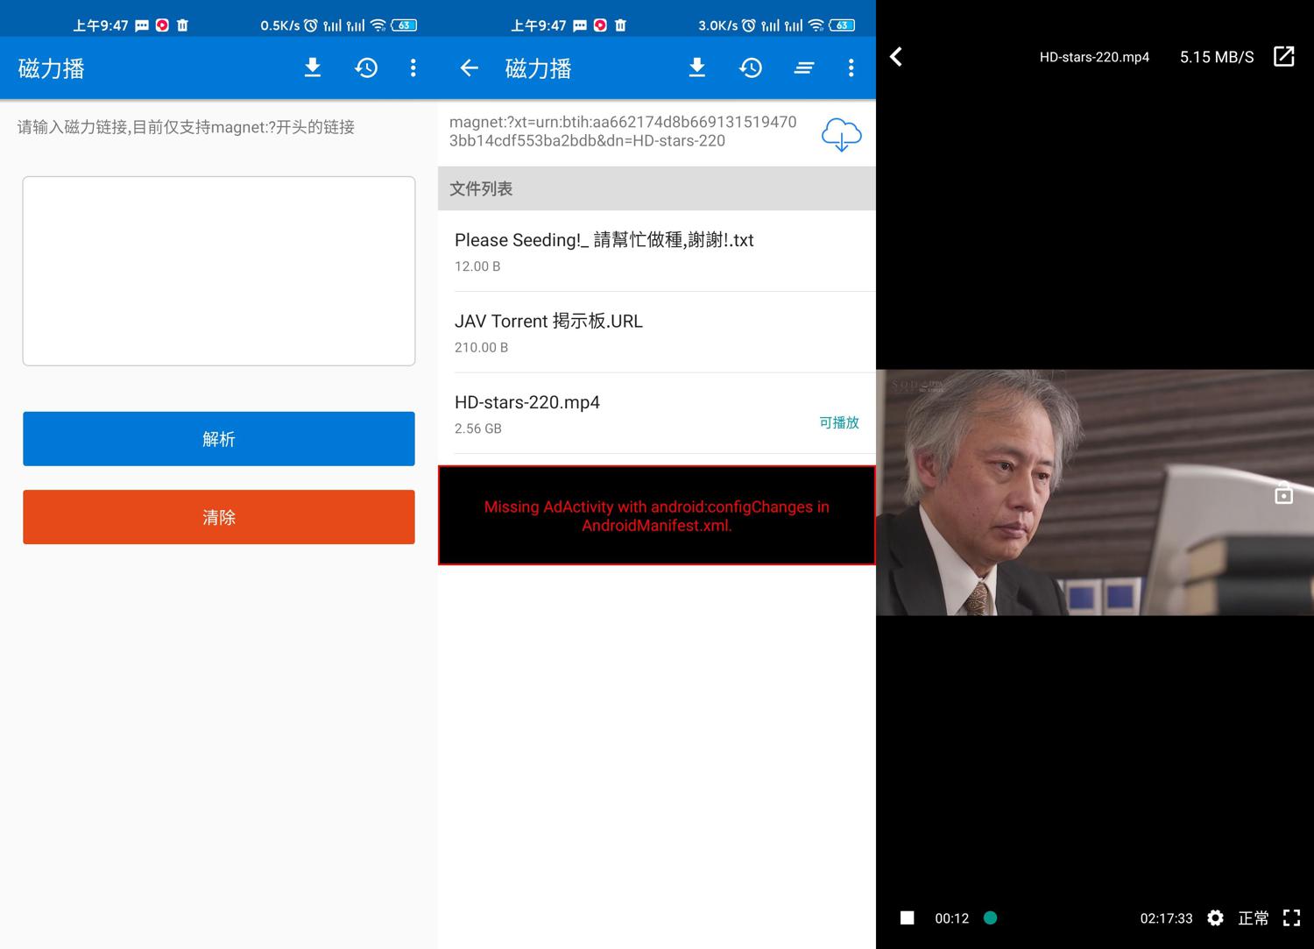Tap cloud download icon beside magnet link

pos(841,134)
